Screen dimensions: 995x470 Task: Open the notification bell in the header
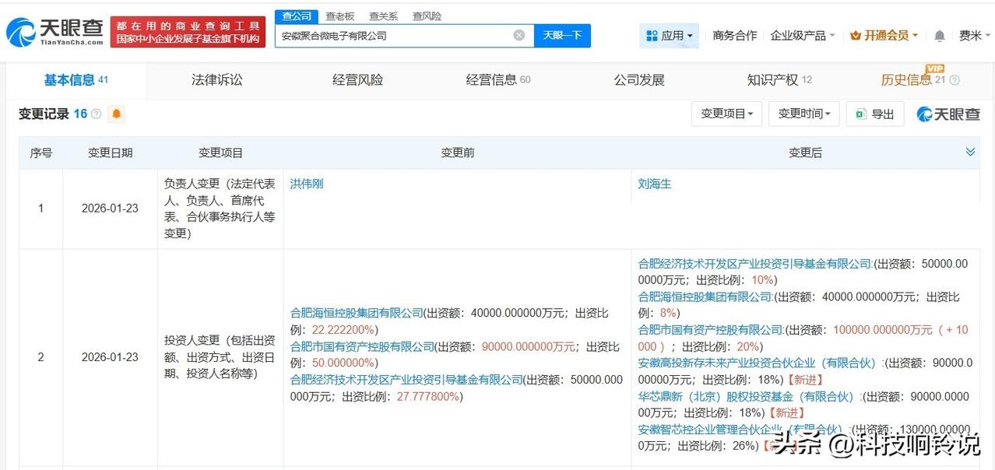tap(940, 36)
